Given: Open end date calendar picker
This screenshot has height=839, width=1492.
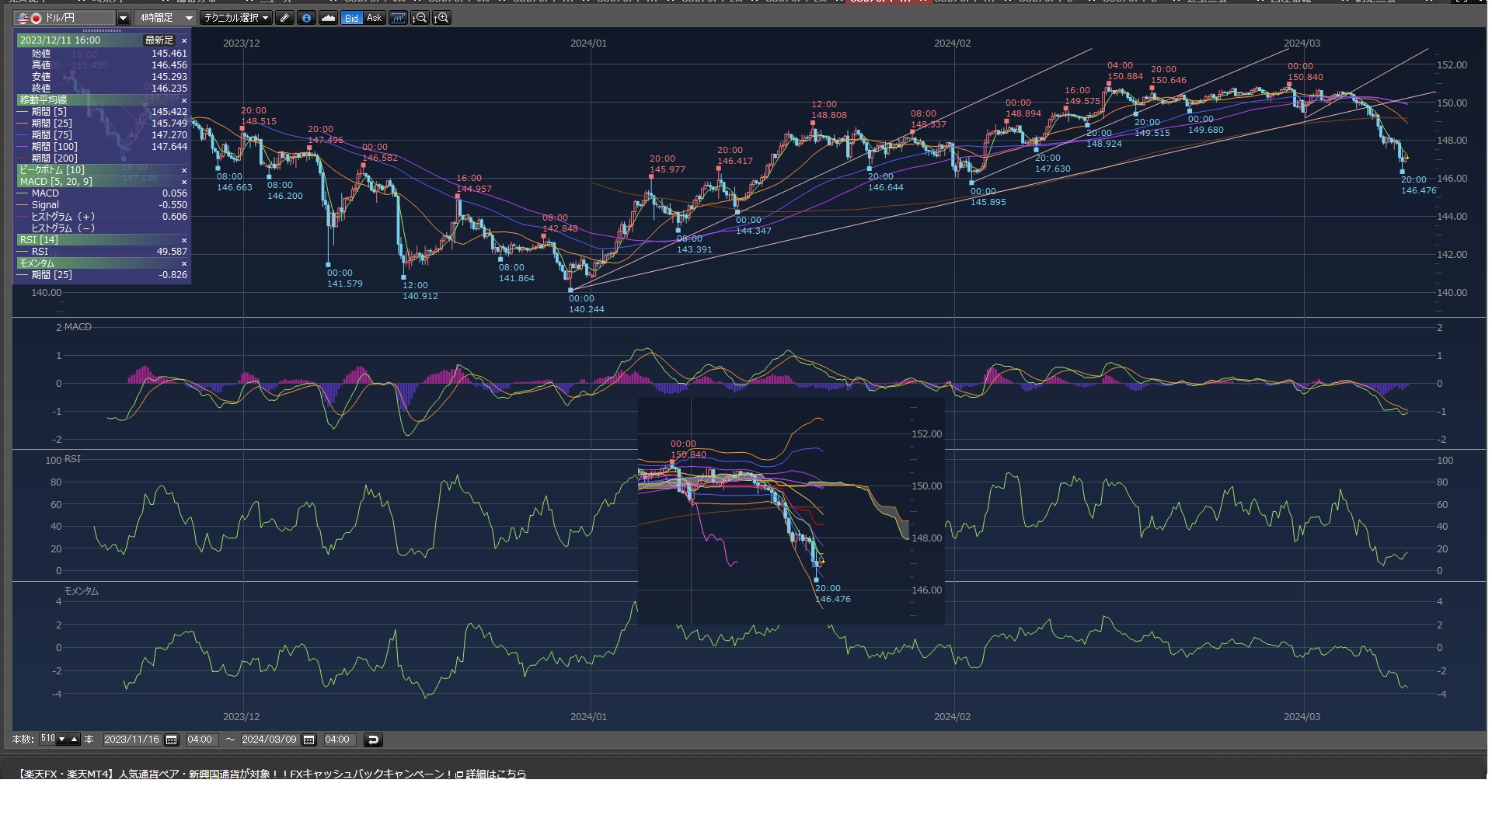Looking at the screenshot, I should point(309,740).
